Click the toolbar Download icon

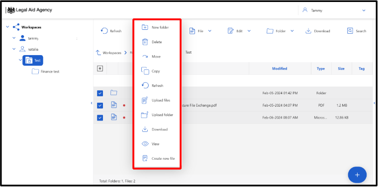coord(308,31)
